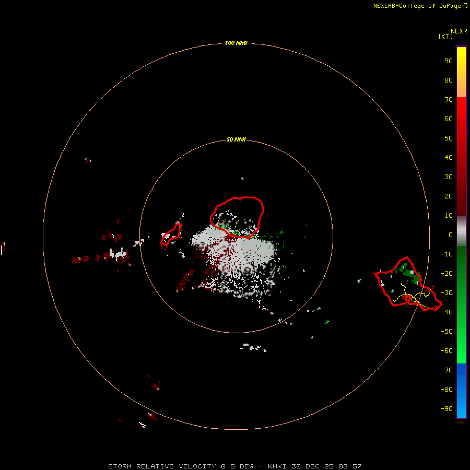The image size is (470, 470).
Task: Click the gray zero-velocity segment of colorbar
Action: pos(461,231)
